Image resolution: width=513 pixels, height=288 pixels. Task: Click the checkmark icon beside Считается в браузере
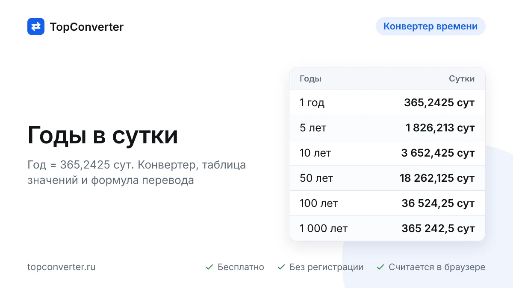click(x=380, y=267)
